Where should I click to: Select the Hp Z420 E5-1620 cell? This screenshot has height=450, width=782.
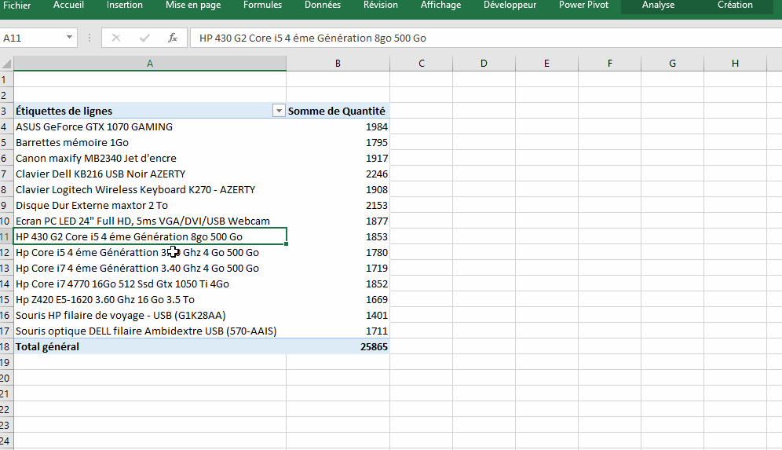pos(150,299)
